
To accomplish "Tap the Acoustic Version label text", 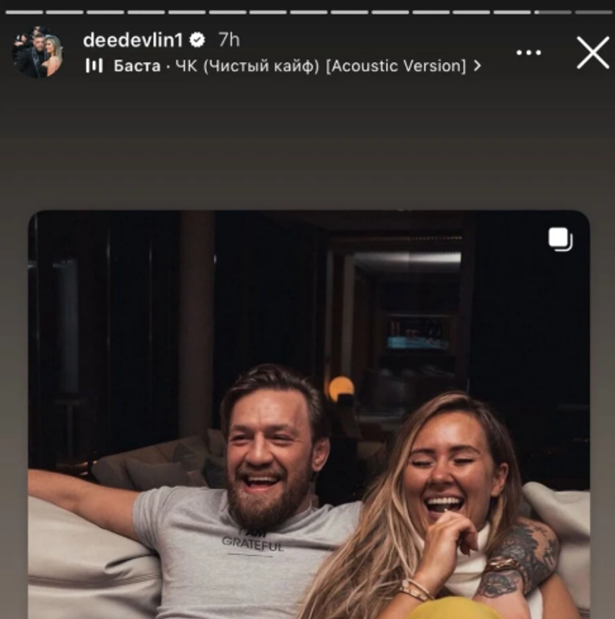I will [x=396, y=66].
